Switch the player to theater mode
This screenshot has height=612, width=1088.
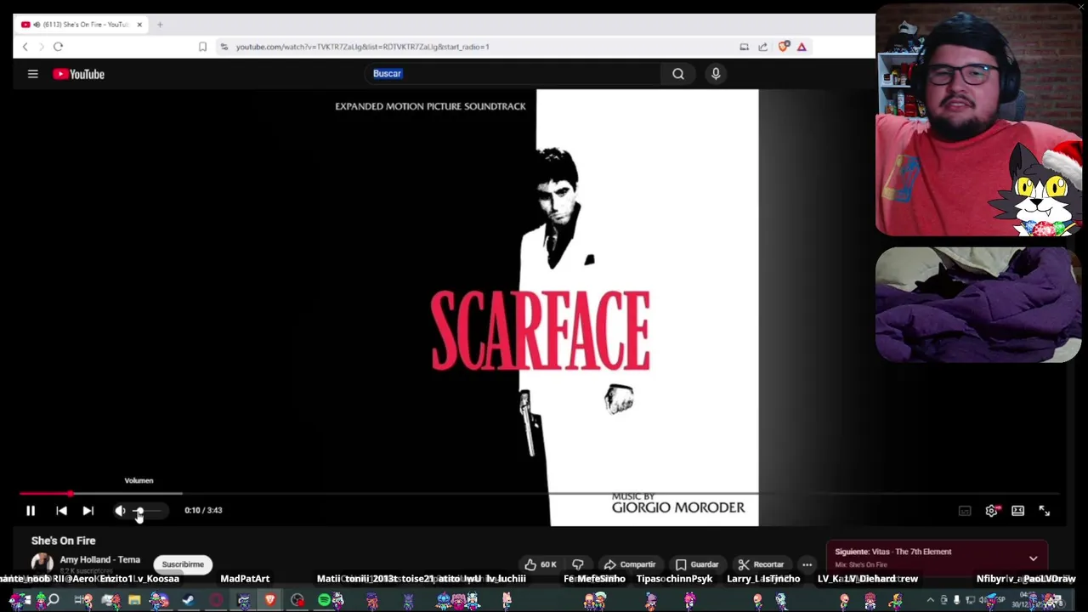[1017, 511]
